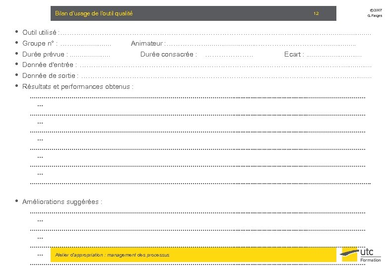Click the 'Durée prévue' label
Viewport: 387px width, 268px height.
[45, 54]
